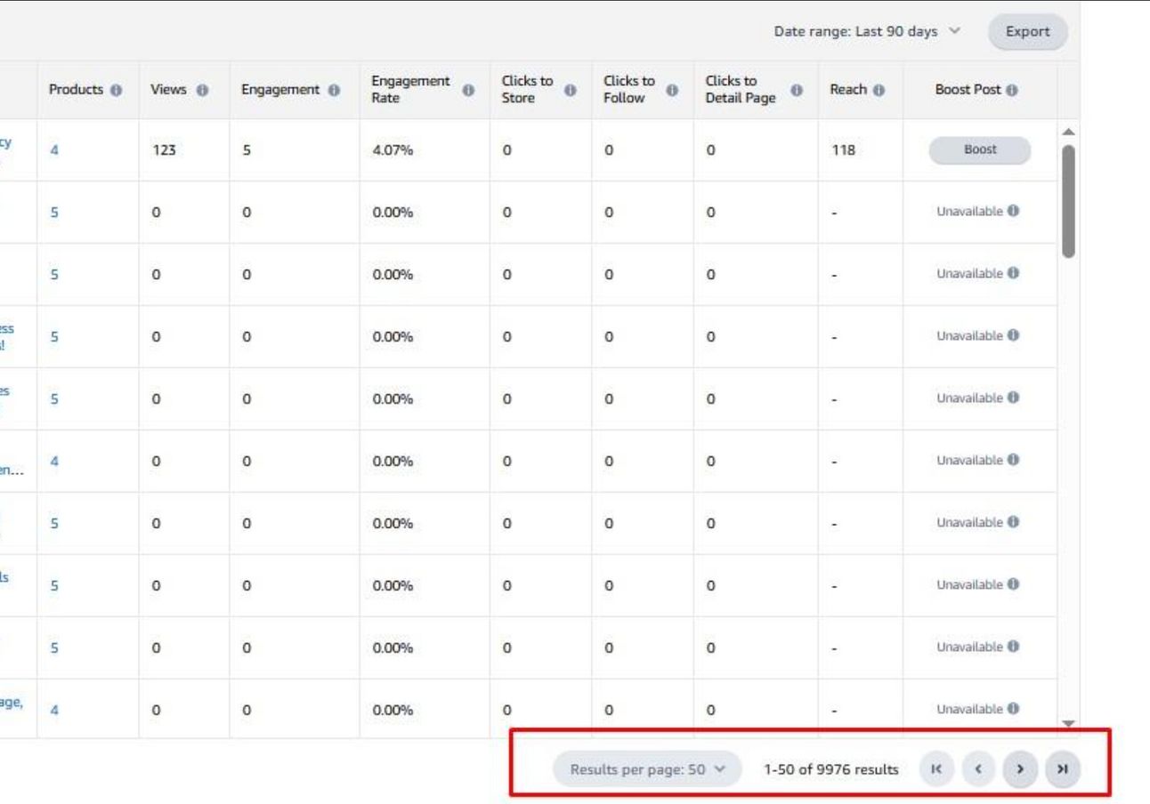1150x804 pixels.
Task: Click the table scrollbar up arrow
Action: pos(1068,132)
